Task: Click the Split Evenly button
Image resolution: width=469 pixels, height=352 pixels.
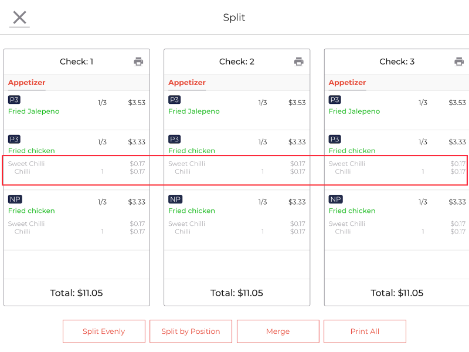Action: (104, 331)
